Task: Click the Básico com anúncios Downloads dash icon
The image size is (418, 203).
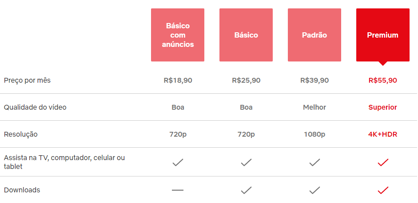Action: [178, 190]
